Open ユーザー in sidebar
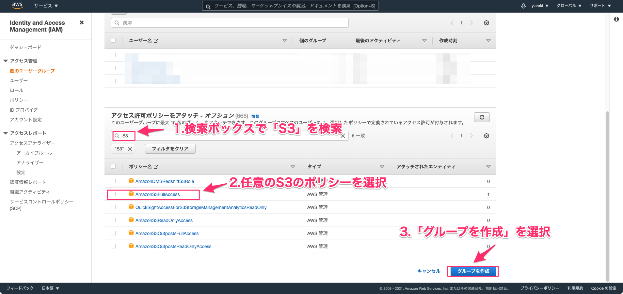This screenshot has height=294, width=623. pyautogui.click(x=19, y=80)
